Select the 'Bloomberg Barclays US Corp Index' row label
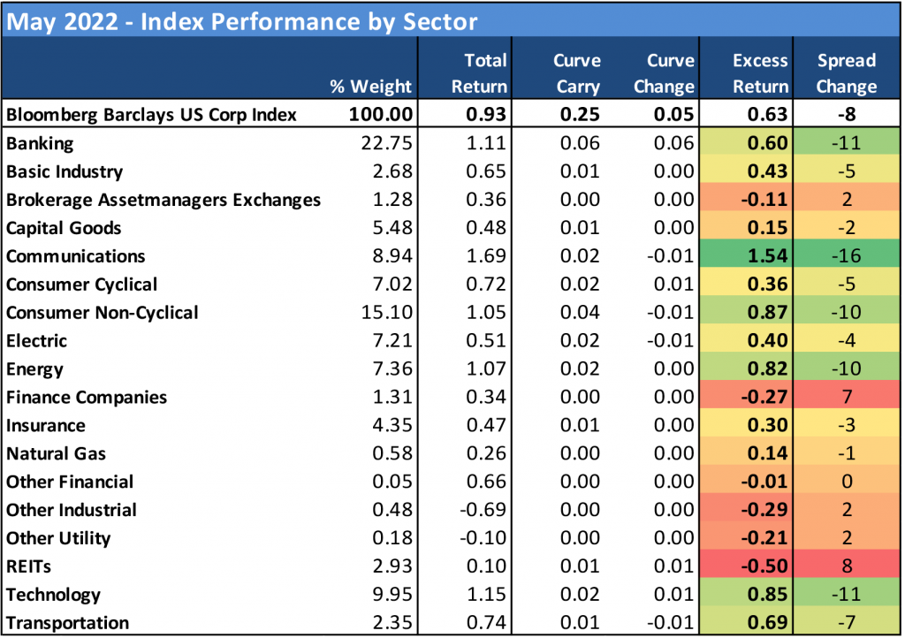 151,114
